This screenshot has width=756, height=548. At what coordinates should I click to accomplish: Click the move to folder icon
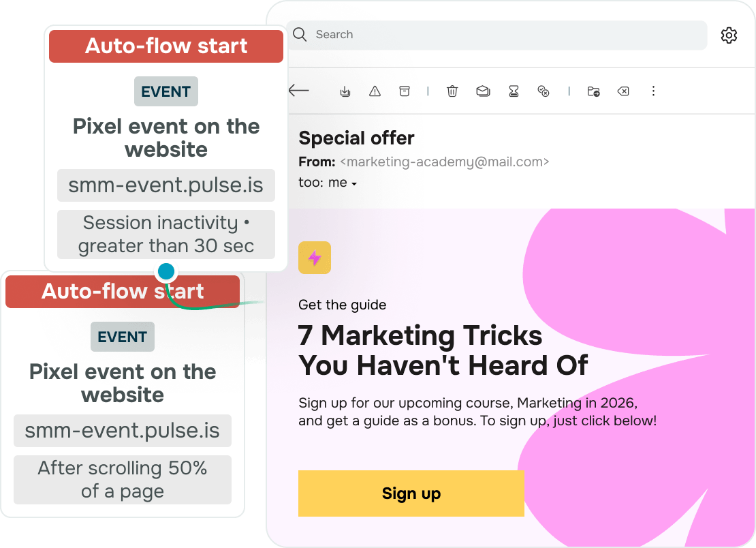593,91
